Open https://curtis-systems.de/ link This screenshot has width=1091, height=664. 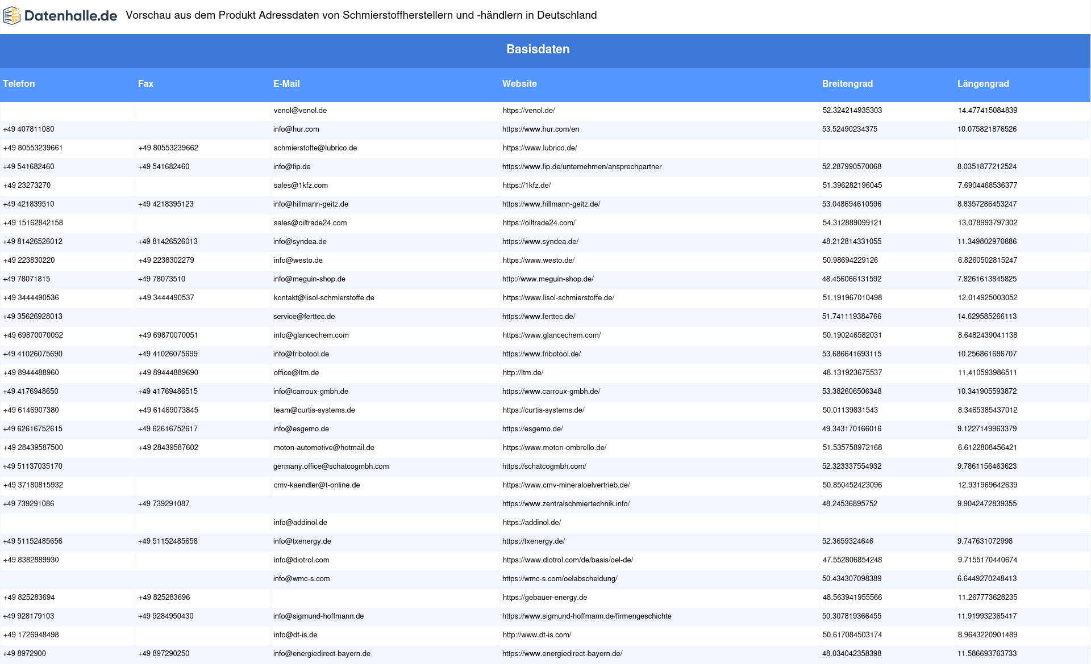pos(543,410)
